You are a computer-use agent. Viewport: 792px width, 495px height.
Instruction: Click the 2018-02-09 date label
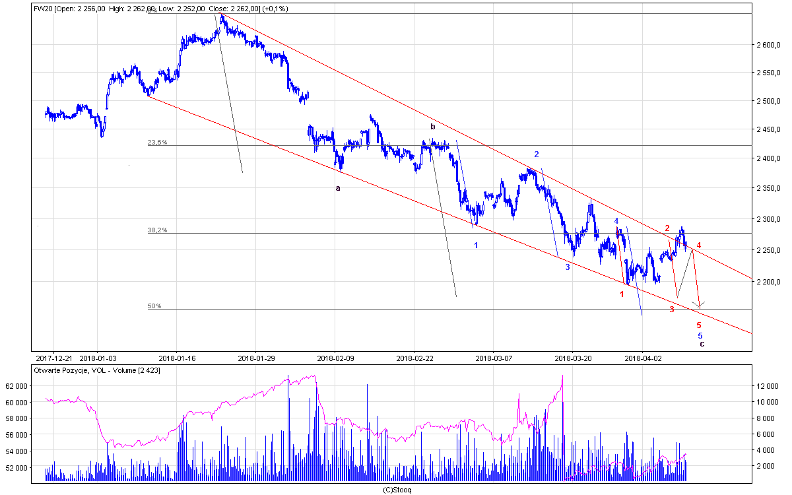click(335, 358)
